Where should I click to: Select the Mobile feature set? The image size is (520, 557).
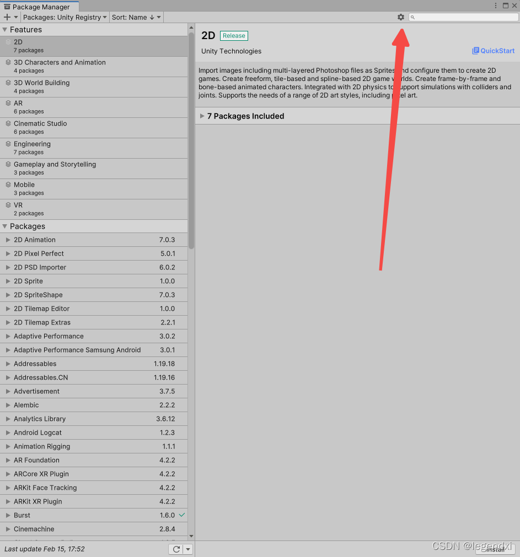94,189
